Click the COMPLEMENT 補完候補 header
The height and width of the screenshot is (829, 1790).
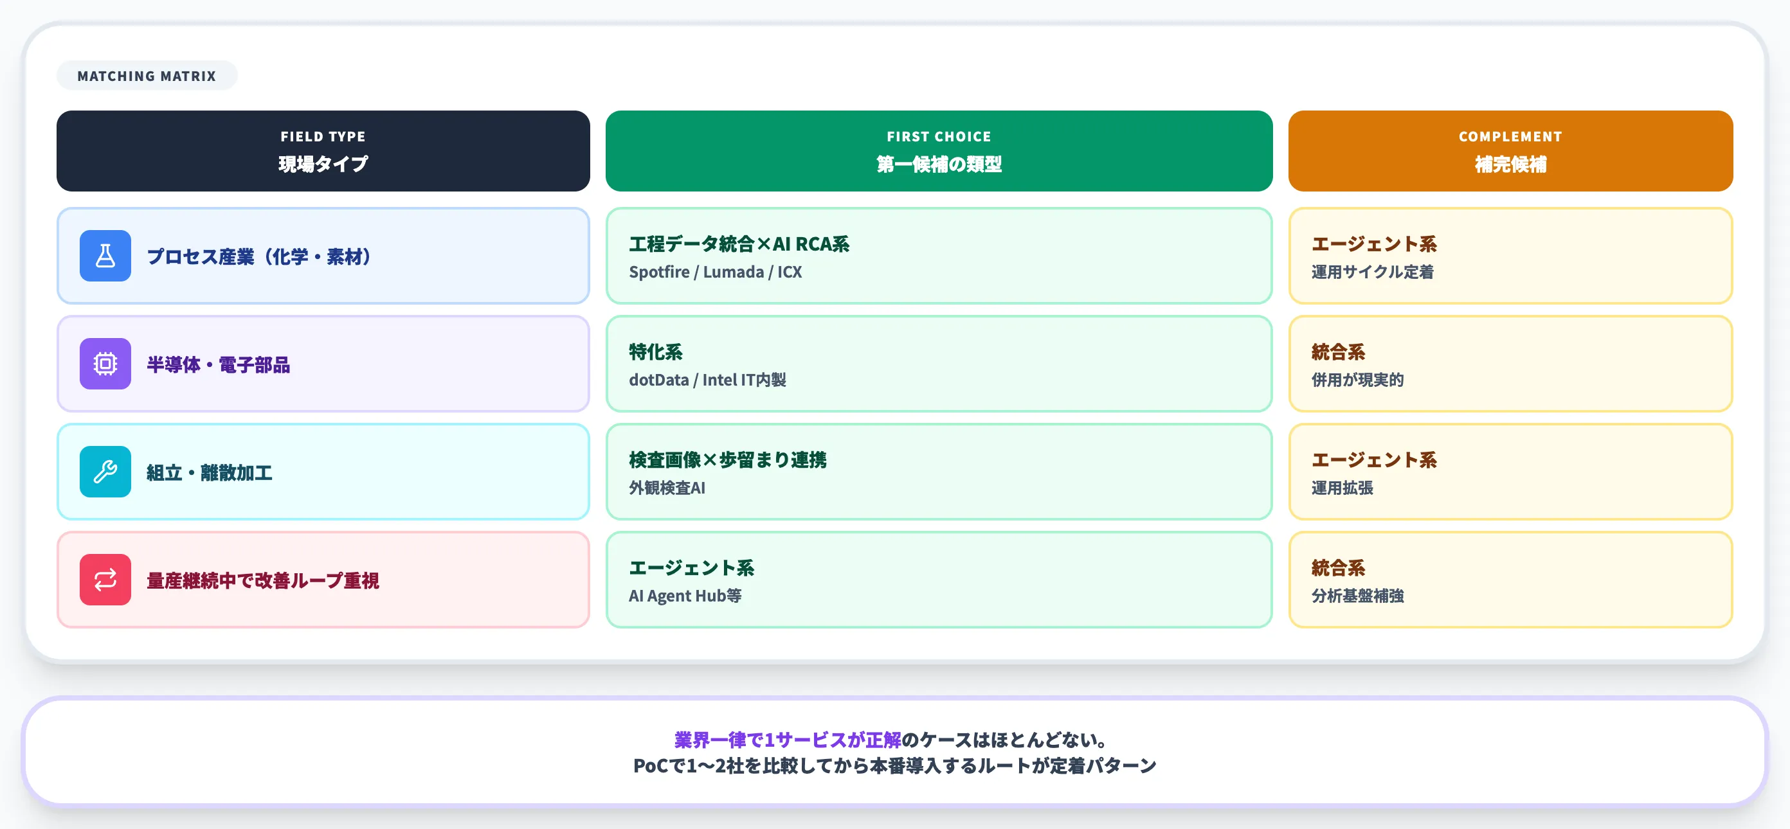pyautogui.click(x=1510, y=150)
